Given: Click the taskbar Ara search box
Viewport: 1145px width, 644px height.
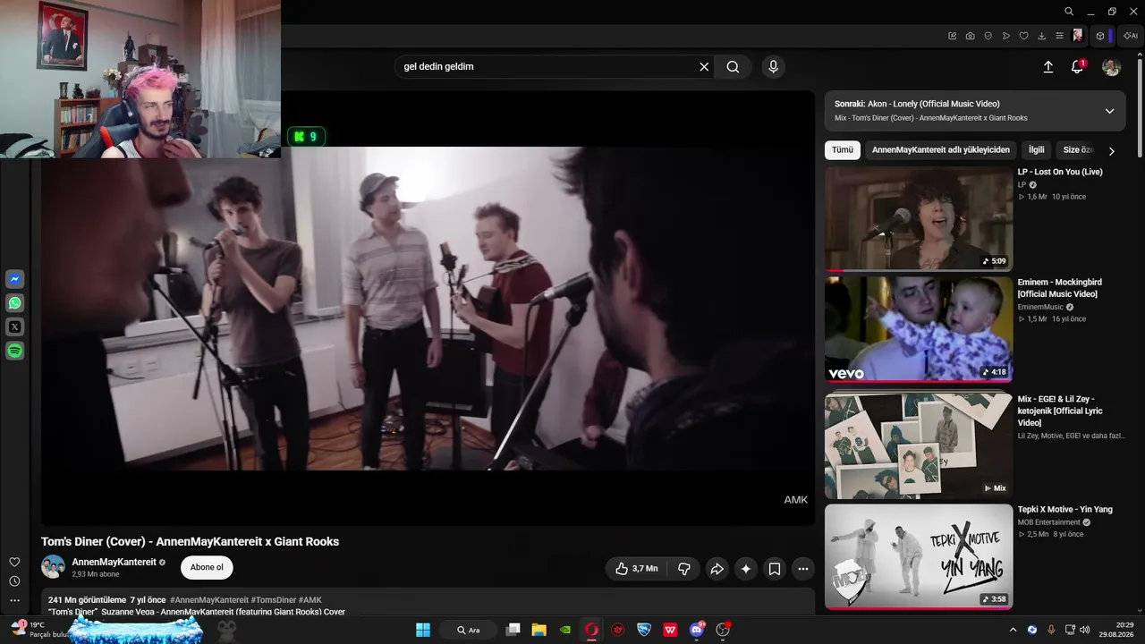Looking at the screenshot, I should tap(470, 630).
